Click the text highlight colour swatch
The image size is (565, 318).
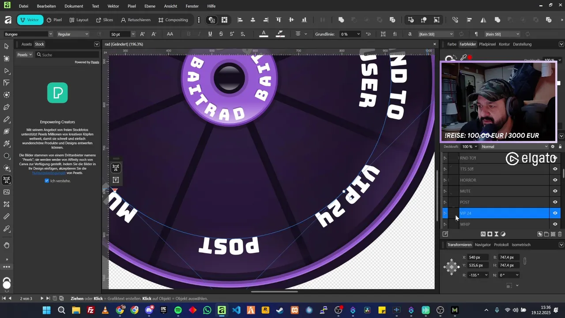tap(279, 34)
